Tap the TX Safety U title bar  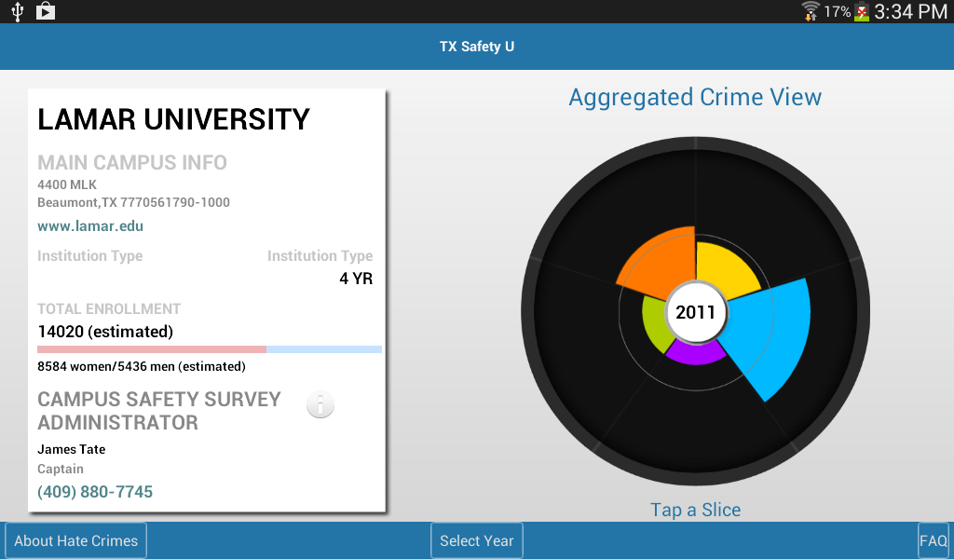click(x=477, y=47)
